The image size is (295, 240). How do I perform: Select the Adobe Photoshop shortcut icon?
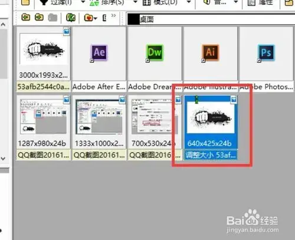[x=266, y=53]
